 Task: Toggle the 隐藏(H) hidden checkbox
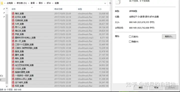tap(130, 41)
